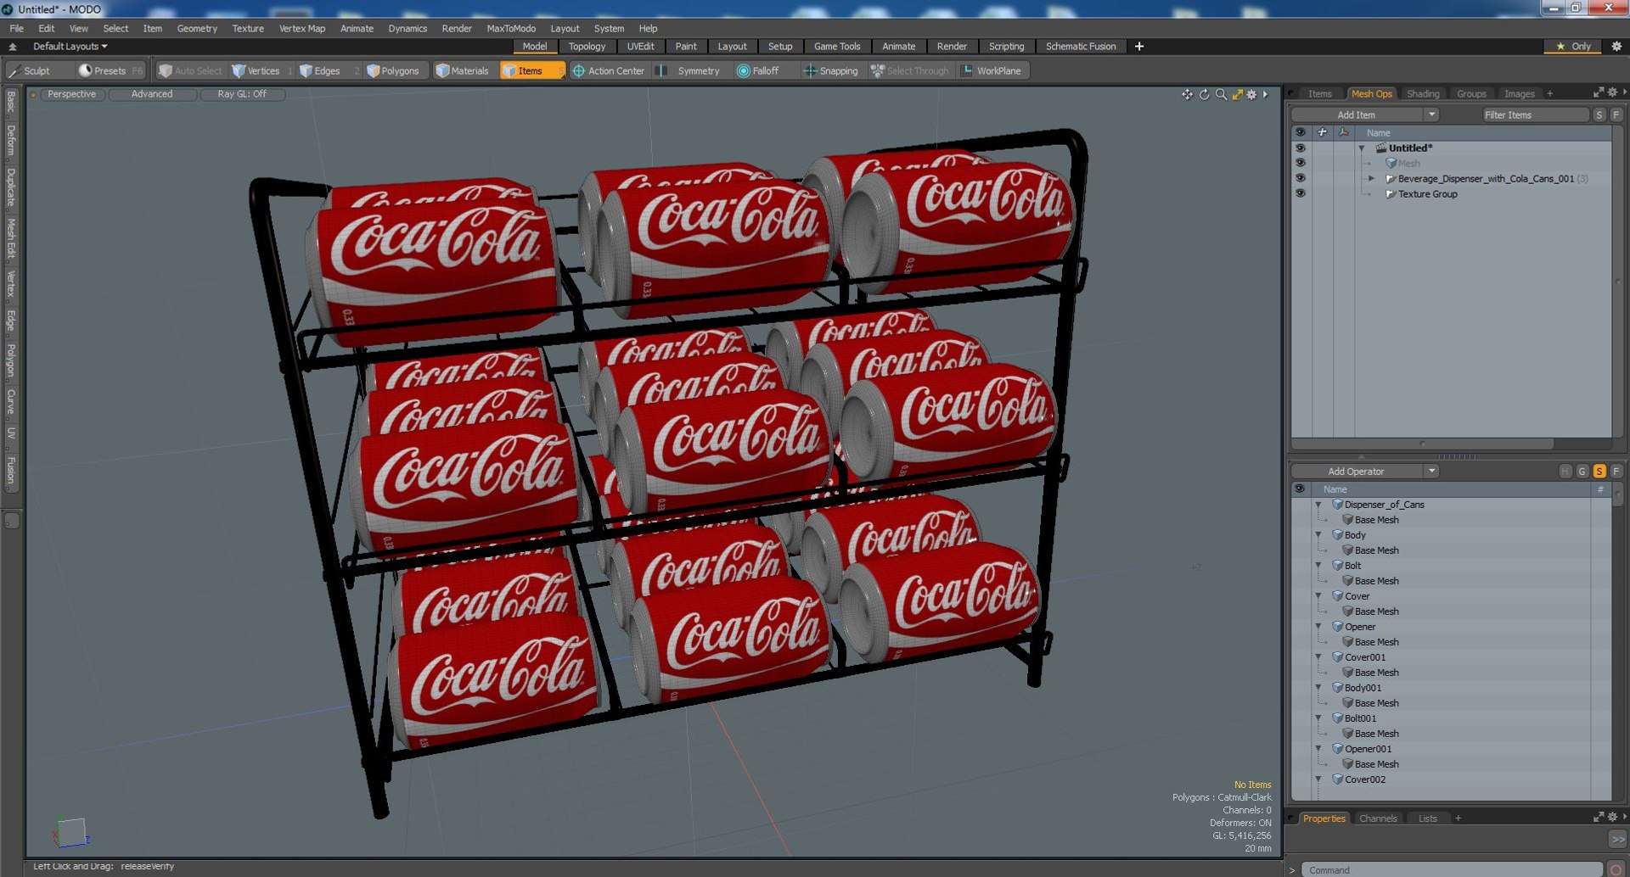
Task: Switch to the Schematic Fusion tab
Action: click(1080, 47)
